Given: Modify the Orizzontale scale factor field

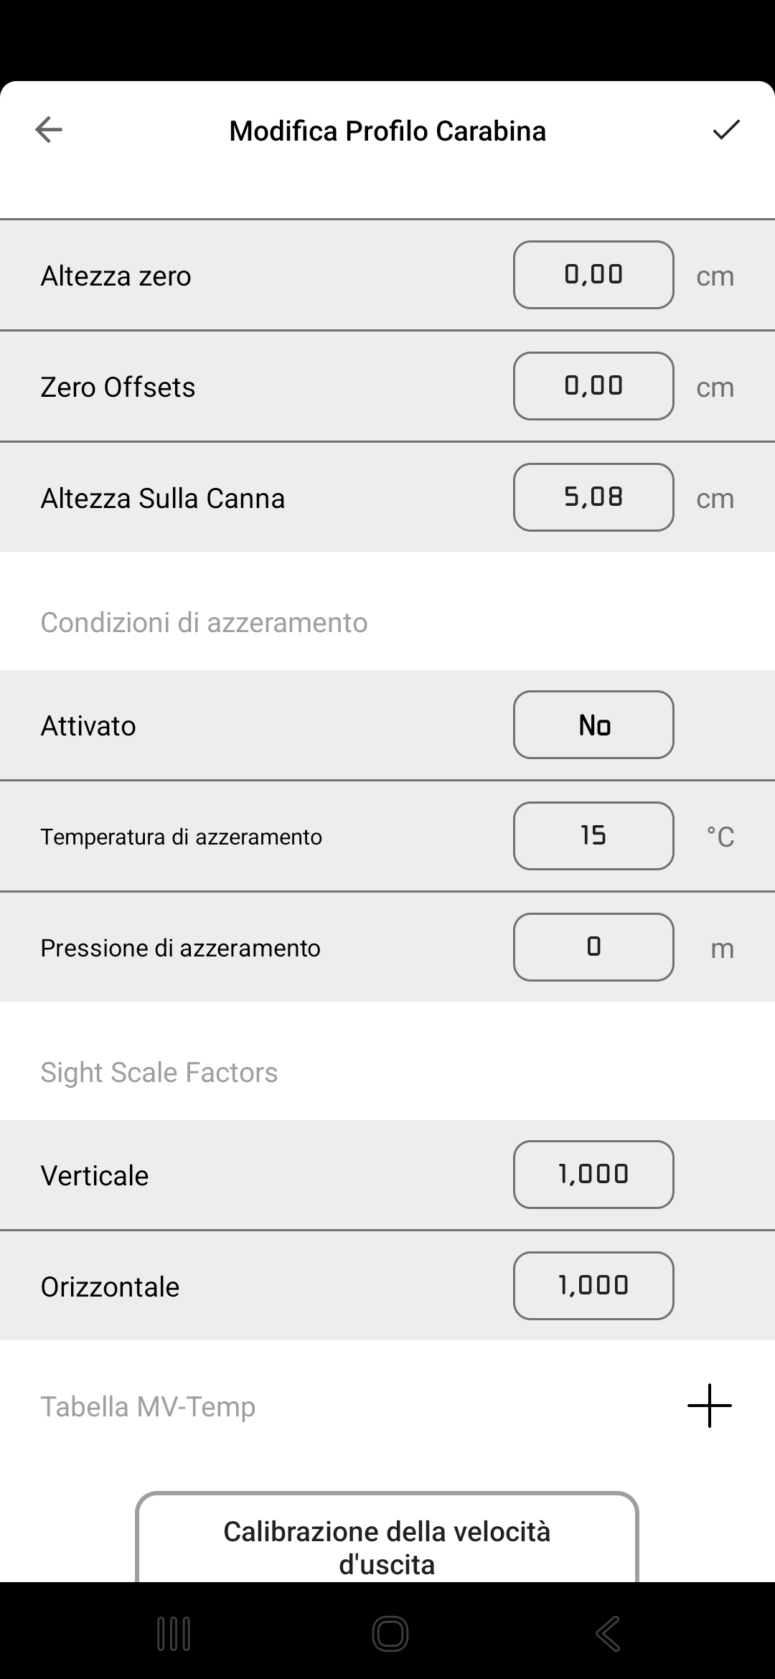Looking at the screenshot, I should coord(593,1286).
